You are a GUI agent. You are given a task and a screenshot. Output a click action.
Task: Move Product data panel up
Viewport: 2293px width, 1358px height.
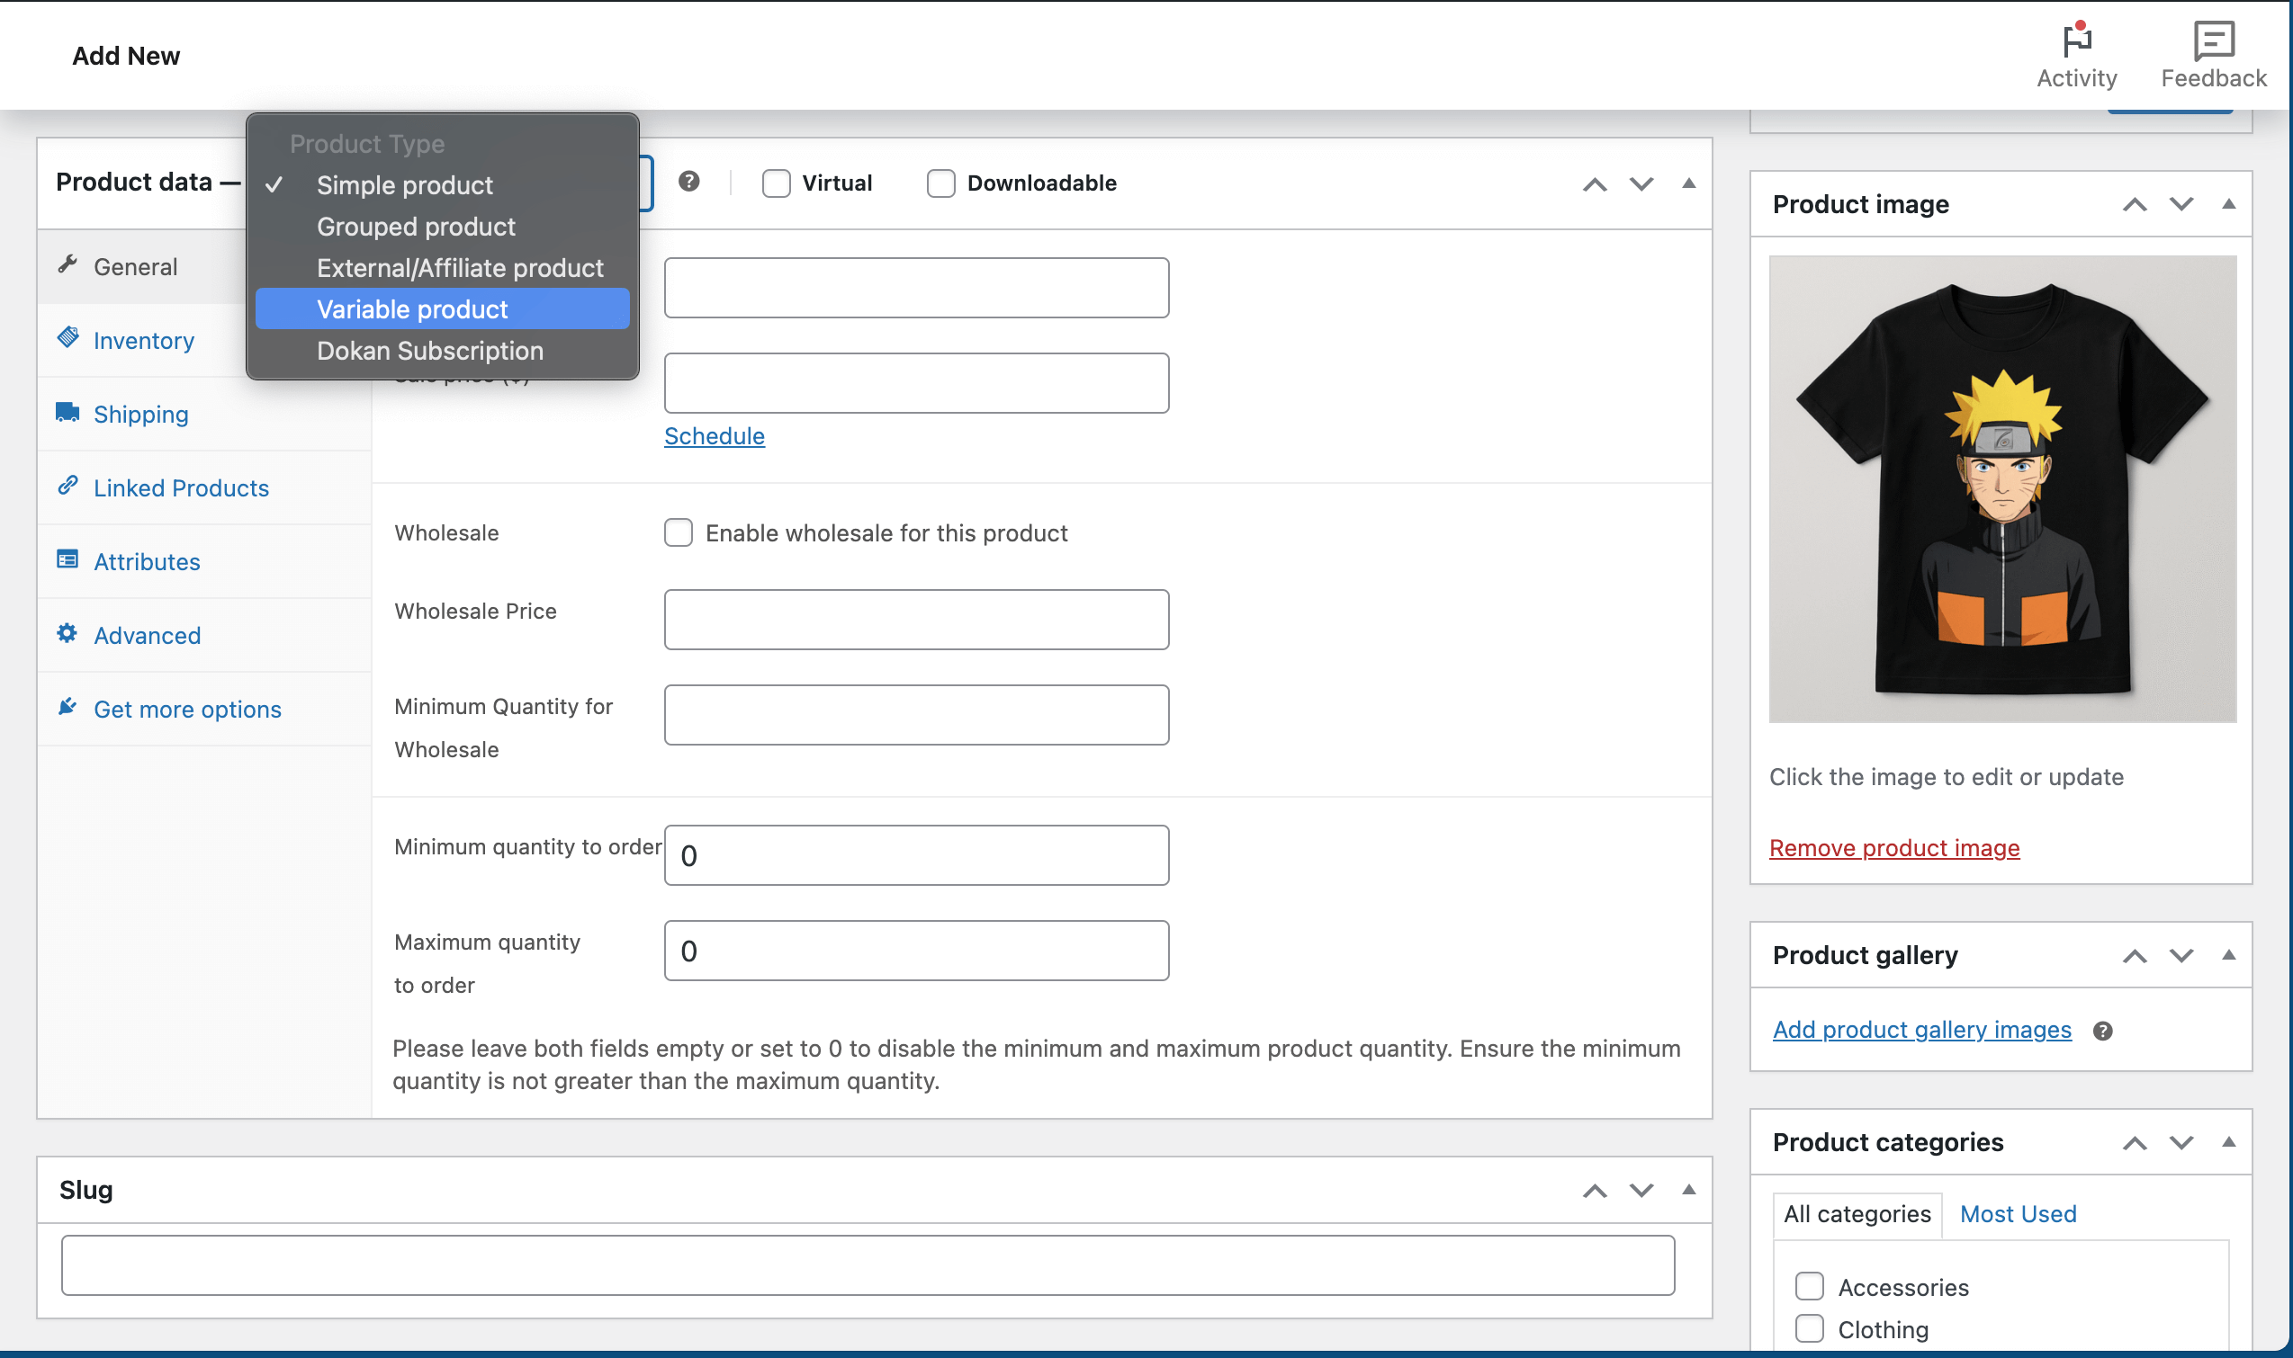point(1595,184)
